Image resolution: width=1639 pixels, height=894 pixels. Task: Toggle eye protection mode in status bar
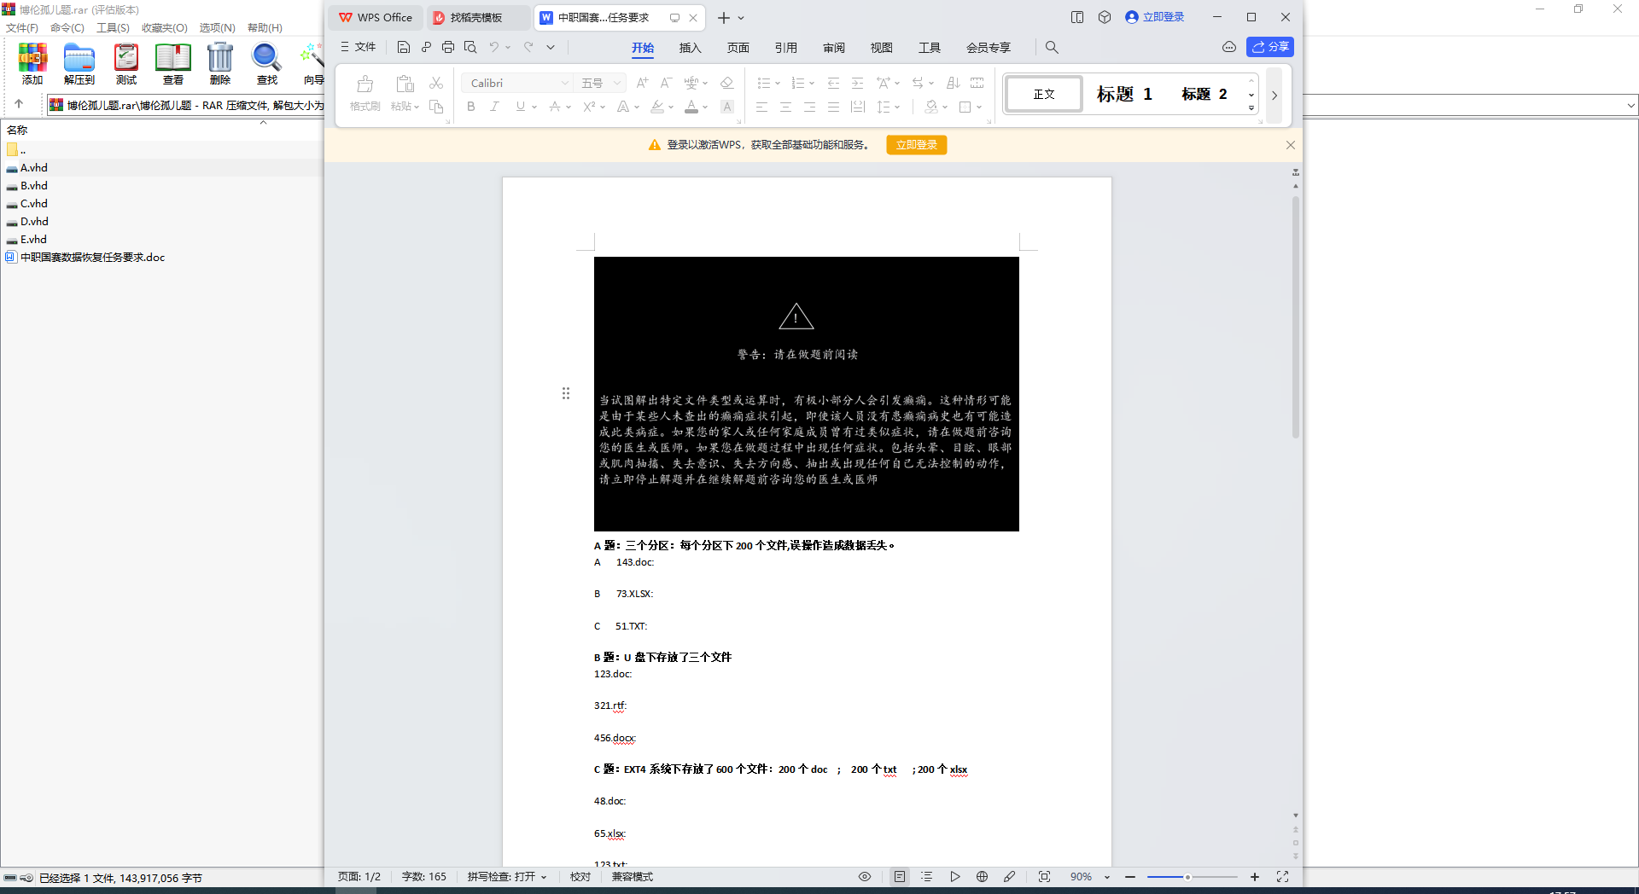[865, 877]
